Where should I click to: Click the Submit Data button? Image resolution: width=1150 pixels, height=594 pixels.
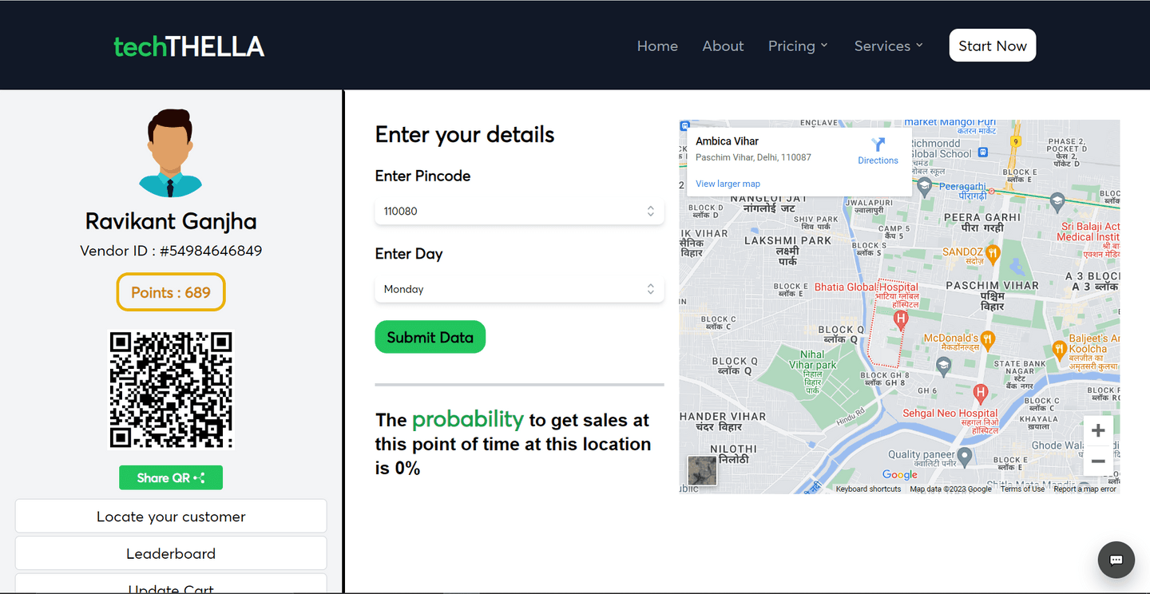click(430, 337)
